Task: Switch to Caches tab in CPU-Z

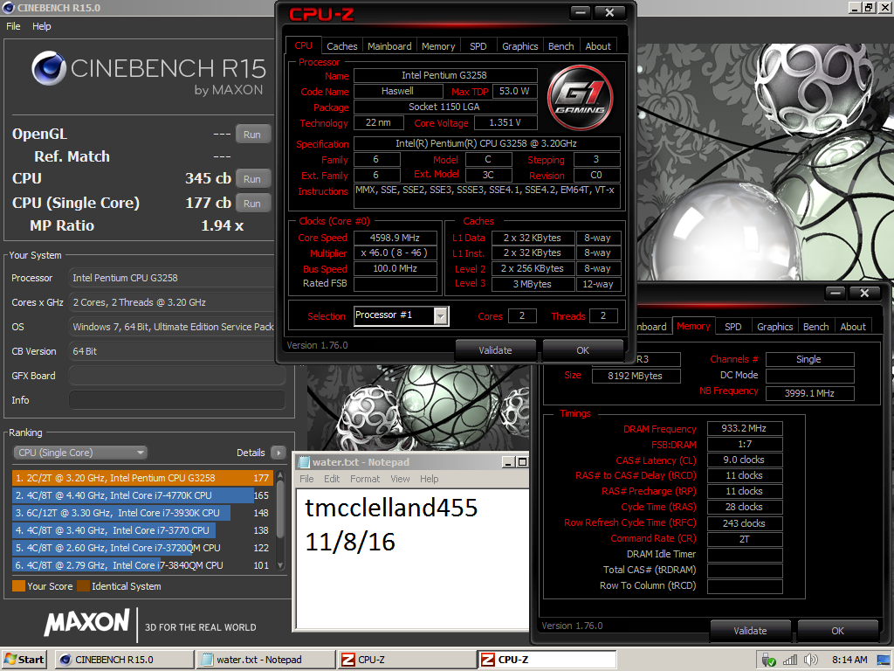Action: [342, 46]
